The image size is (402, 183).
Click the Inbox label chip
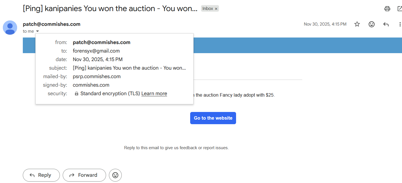(208, 9)
